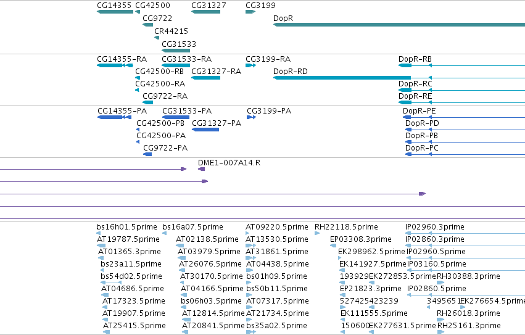This screenshot has width=525, height=335.
Task: Select the CG3199-RA transcript
Action: point(251,65)
